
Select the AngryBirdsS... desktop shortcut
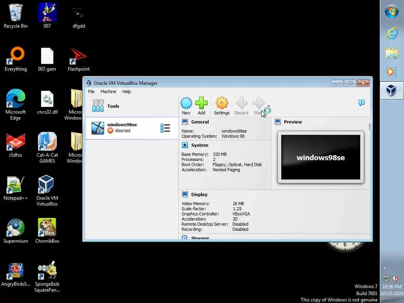point(16,274)
